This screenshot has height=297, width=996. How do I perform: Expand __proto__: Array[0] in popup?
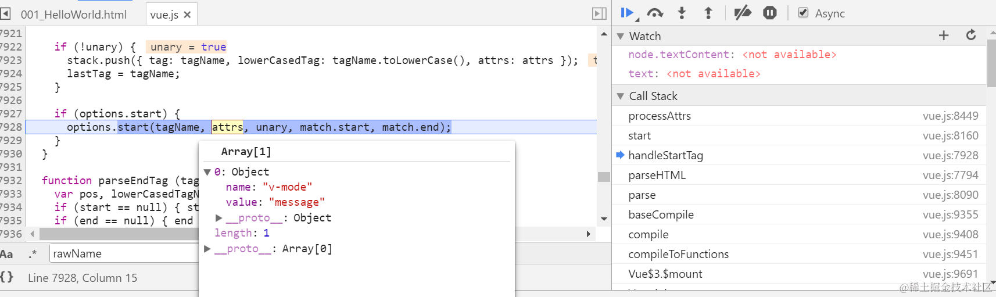pos(207,249)
